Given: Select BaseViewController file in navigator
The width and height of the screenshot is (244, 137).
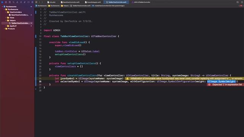Looking at the screenshot, I should (x=19, y=15).
